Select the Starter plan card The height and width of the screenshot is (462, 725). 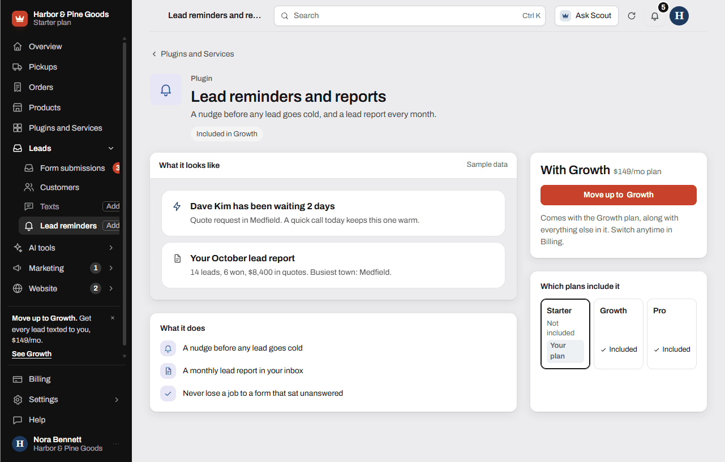[565, 334]
